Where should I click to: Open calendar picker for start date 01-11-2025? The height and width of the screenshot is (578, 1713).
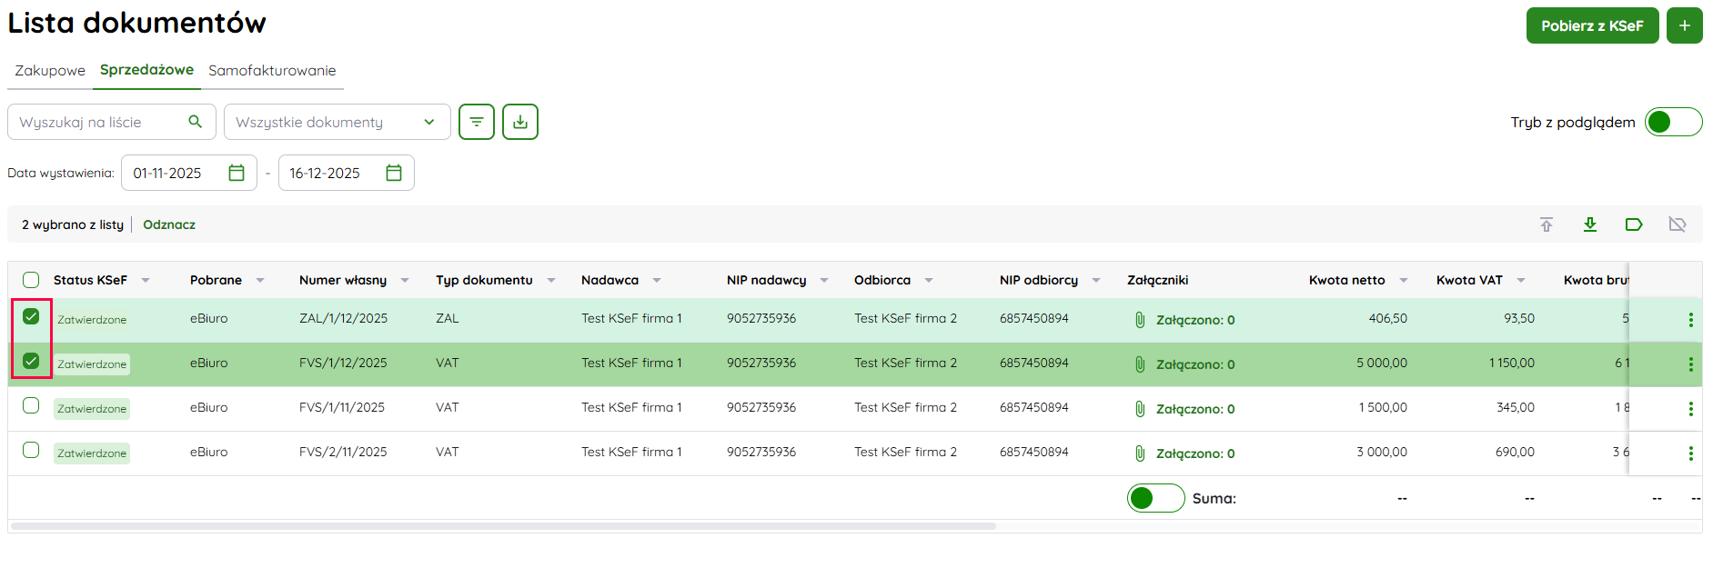pyautogui.click(x=237, y=173)
